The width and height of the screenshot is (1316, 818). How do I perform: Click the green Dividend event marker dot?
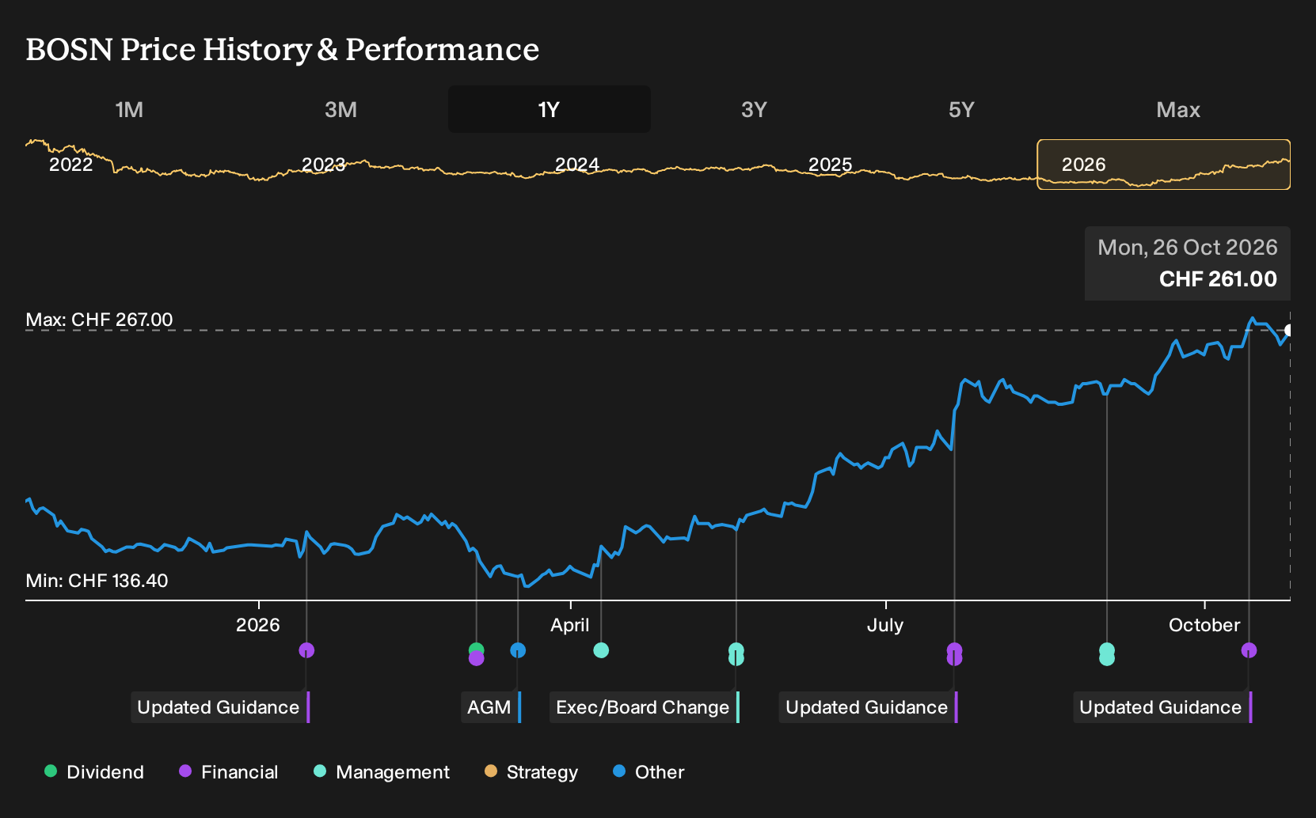click(x=476, y=649)
